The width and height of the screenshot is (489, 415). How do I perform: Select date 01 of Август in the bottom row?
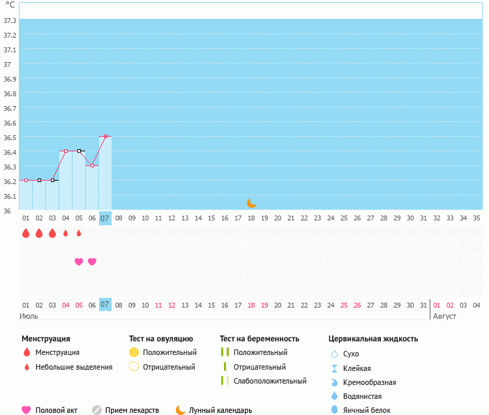(437, 305)
